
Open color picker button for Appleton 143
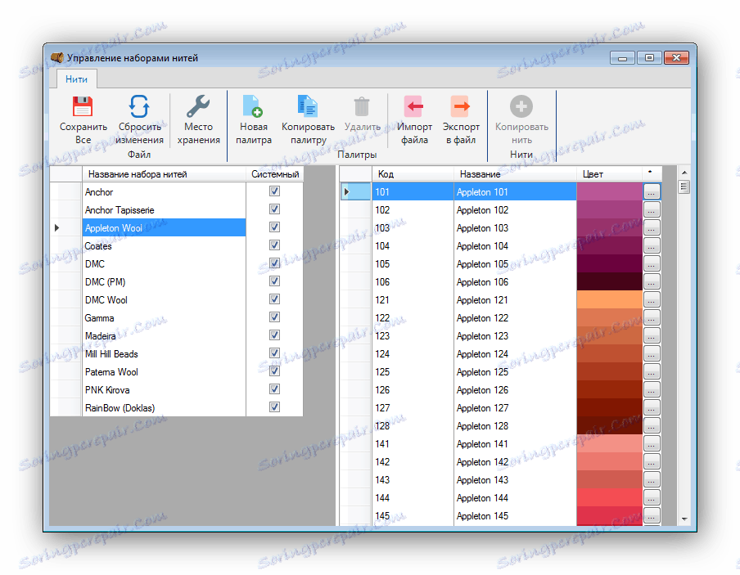[652, 479]
